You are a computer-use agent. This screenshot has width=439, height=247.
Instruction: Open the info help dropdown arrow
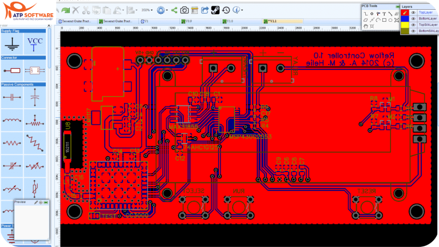pos(242,10)
